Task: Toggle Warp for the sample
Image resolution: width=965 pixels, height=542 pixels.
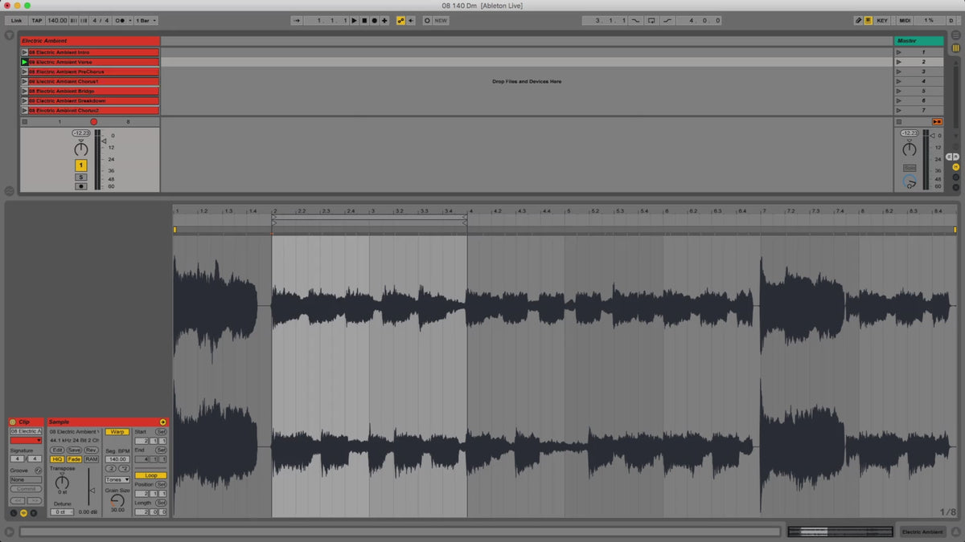Action: click(x=117, y=432)
